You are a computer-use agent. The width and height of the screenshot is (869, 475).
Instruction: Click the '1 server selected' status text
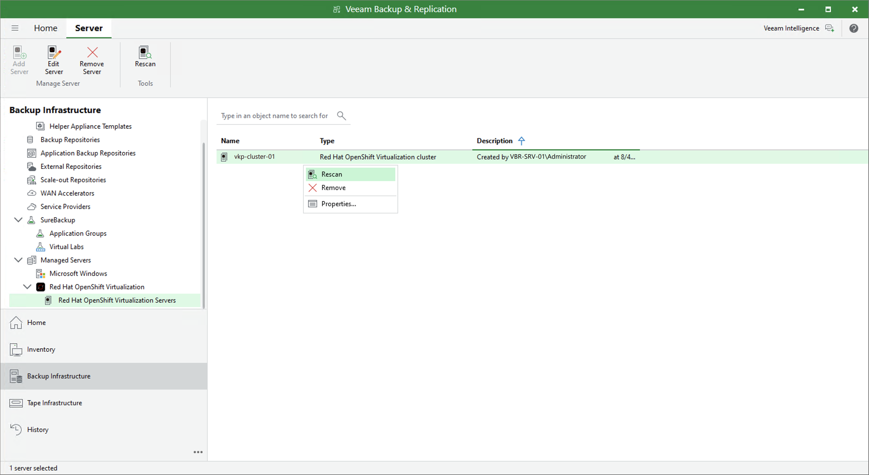(x=34, y=468)
